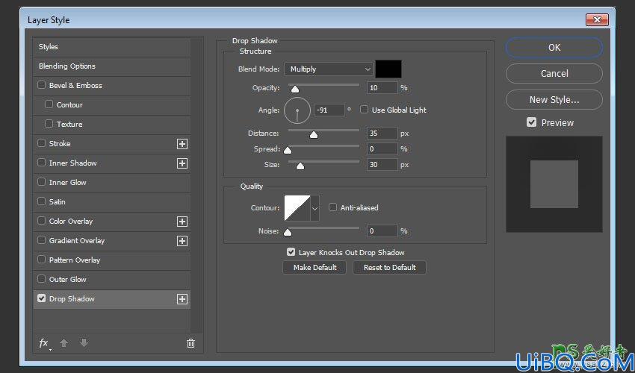Add another Color Overlay with plus icon
Viewport: 635px width, 373px height.
click(182, 222)
